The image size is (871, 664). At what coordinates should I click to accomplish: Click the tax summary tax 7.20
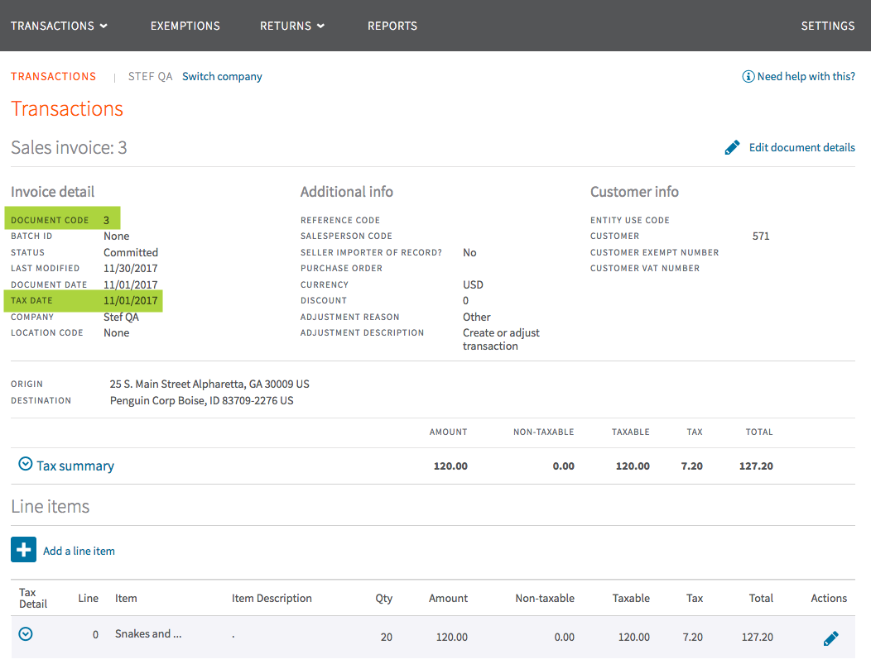click(x=692, y=466)
